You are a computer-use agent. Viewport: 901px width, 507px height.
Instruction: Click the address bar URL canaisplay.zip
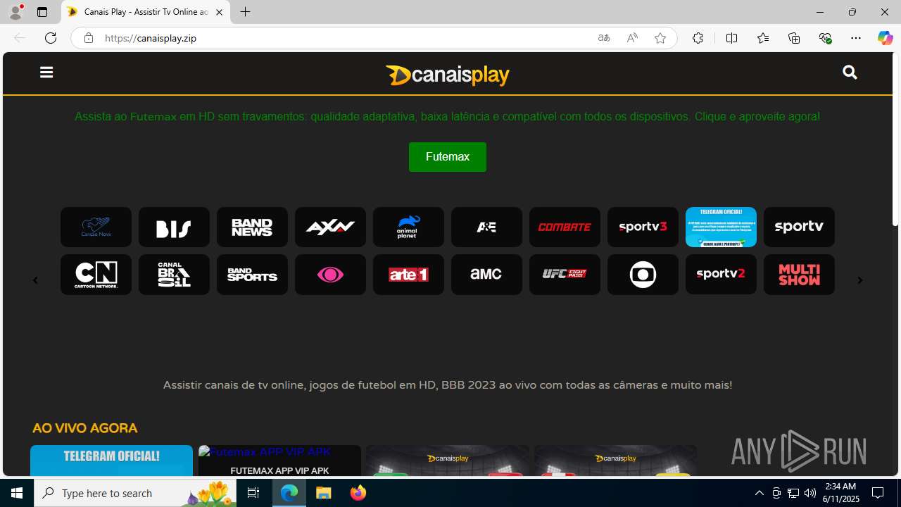click(x=151, y=38)
